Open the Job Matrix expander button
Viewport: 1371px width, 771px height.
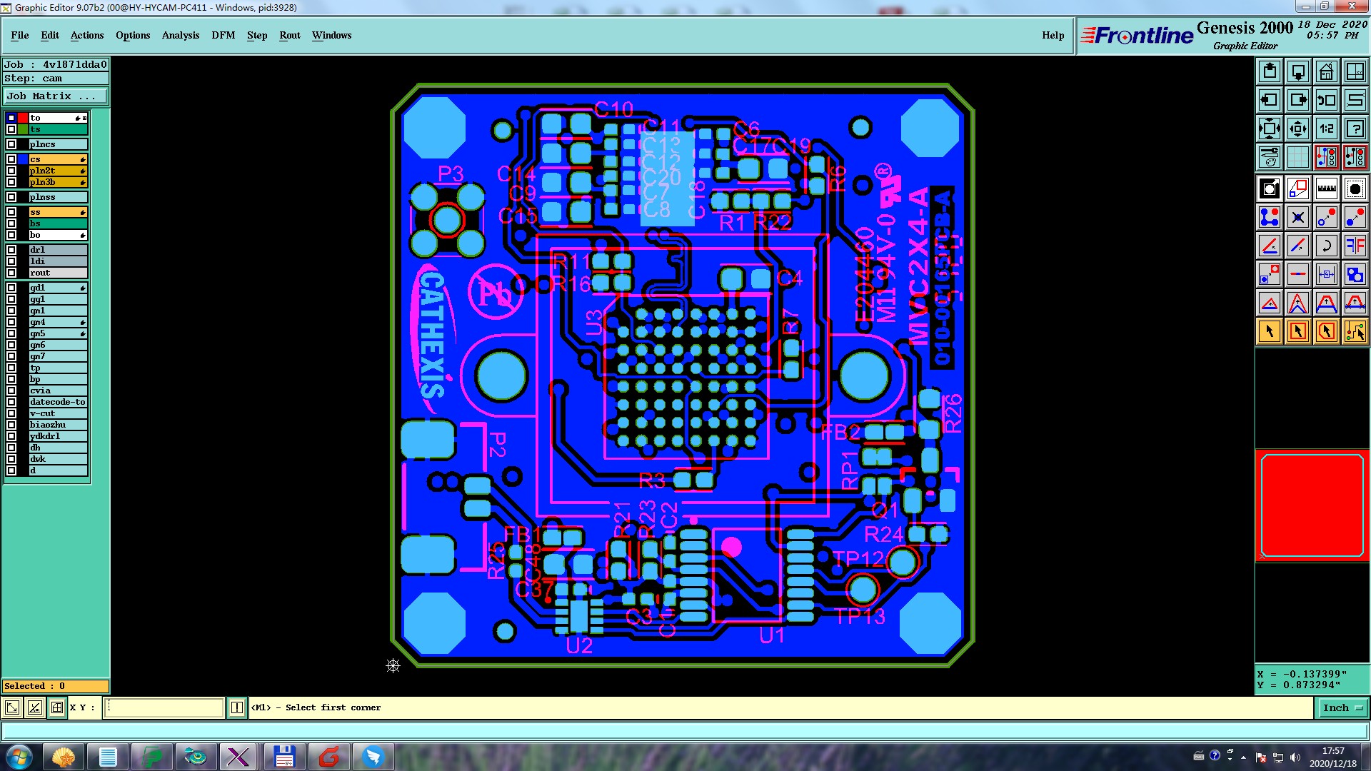[56, 96]
